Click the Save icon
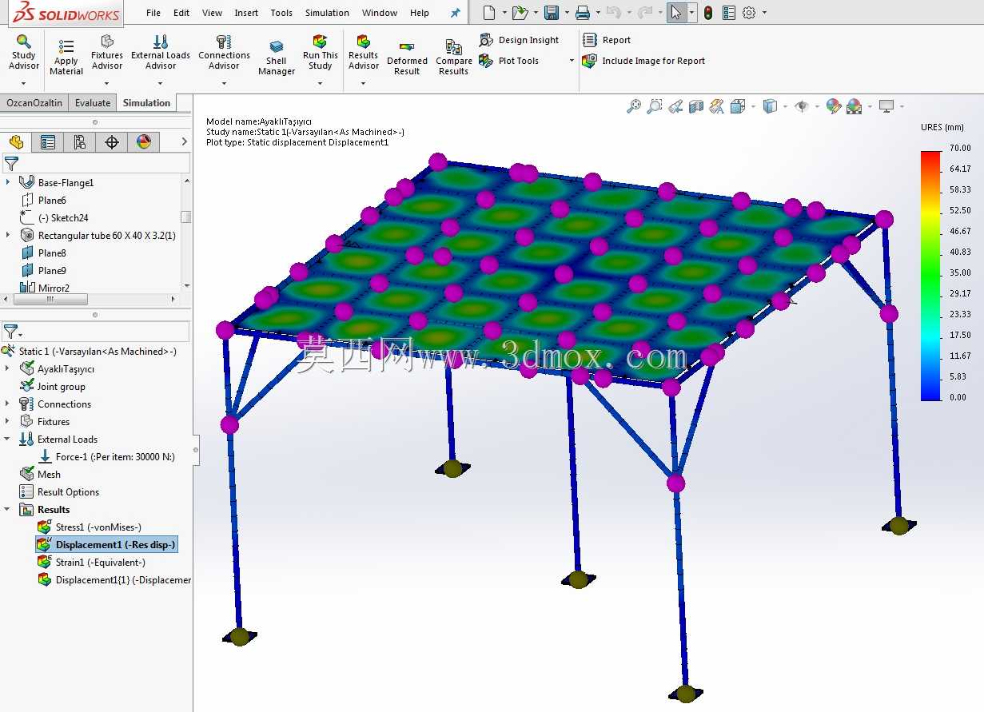Image resolution: width=984 pixels, height=712 pixels. click(x=552, y=13)
